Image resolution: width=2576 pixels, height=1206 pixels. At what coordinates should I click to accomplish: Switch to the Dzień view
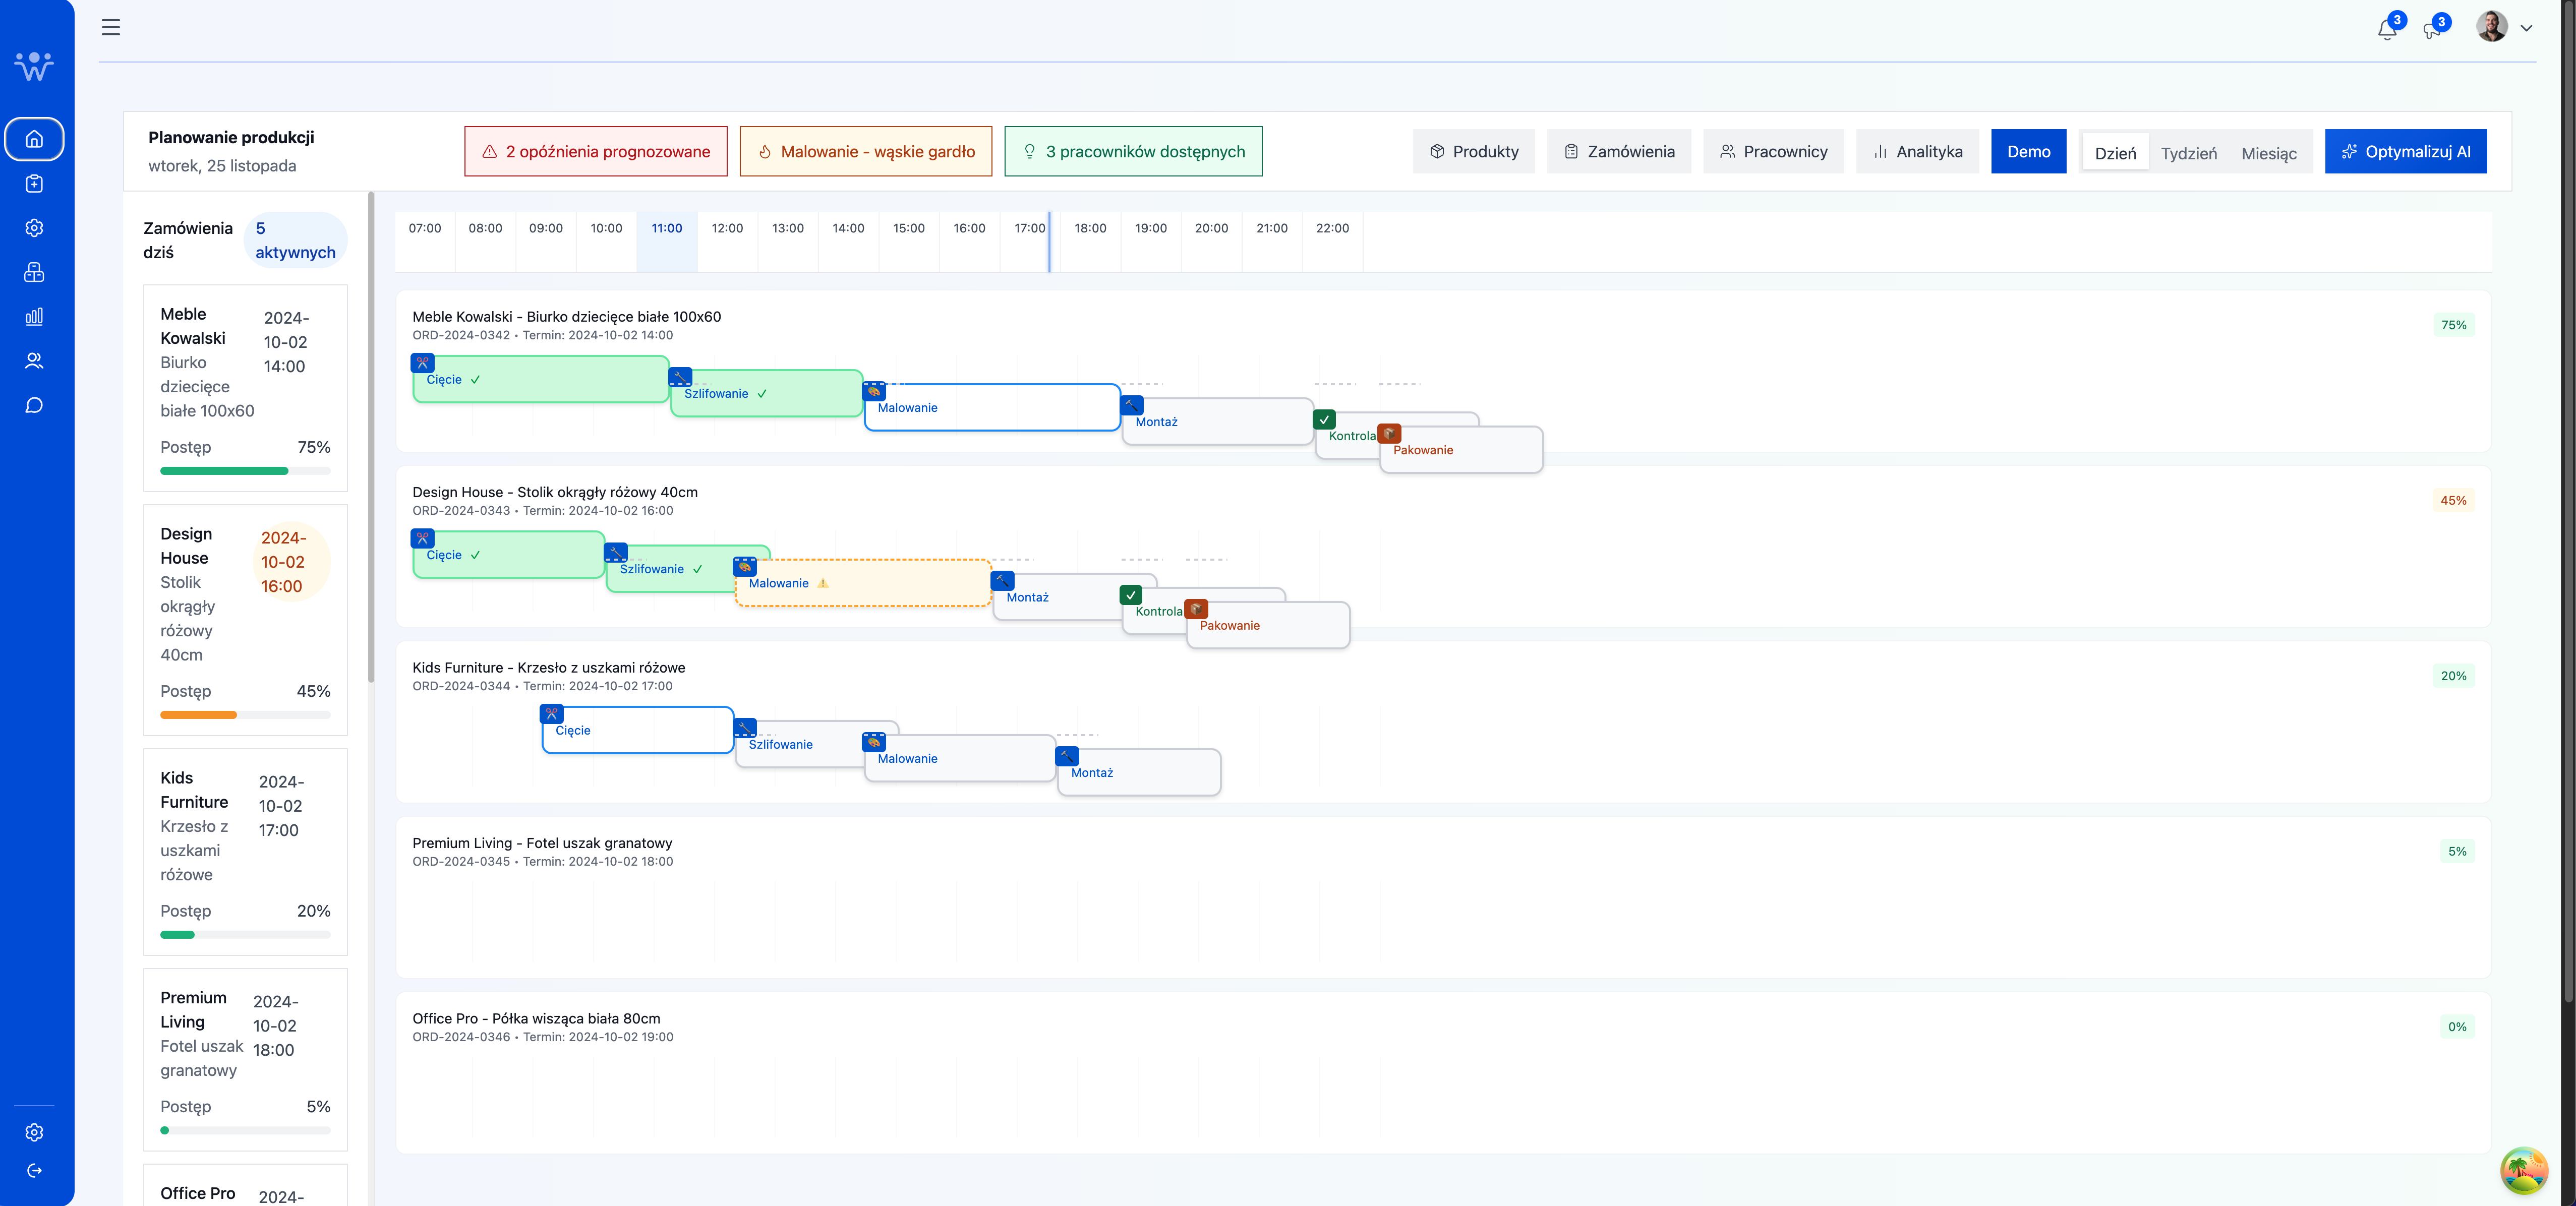click(2115, 153)
